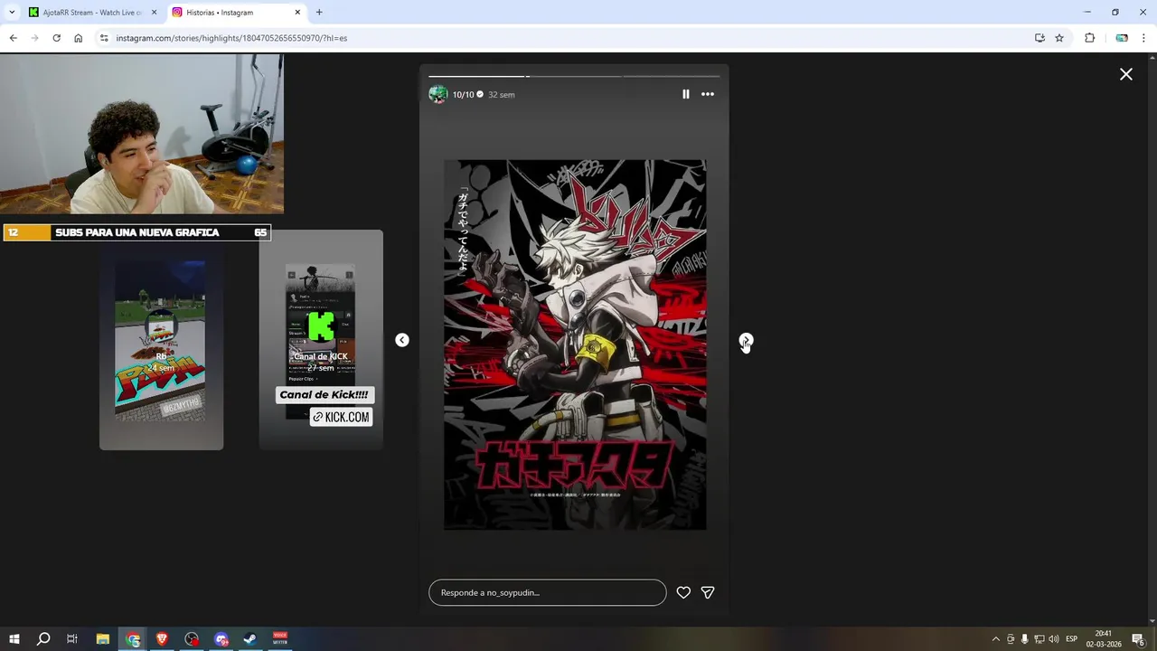The image size is (1157, 651).
Task: Open the notification center with 6 alerts
Action: click(1139, 639)
